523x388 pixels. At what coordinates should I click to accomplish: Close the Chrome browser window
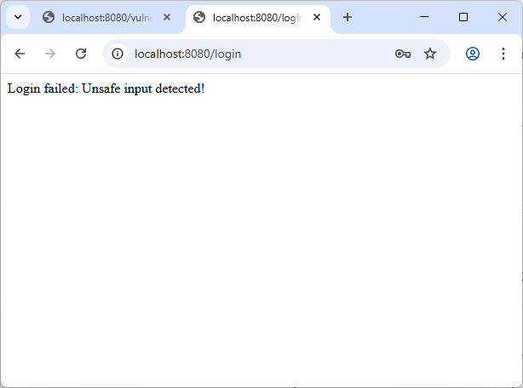503,17
